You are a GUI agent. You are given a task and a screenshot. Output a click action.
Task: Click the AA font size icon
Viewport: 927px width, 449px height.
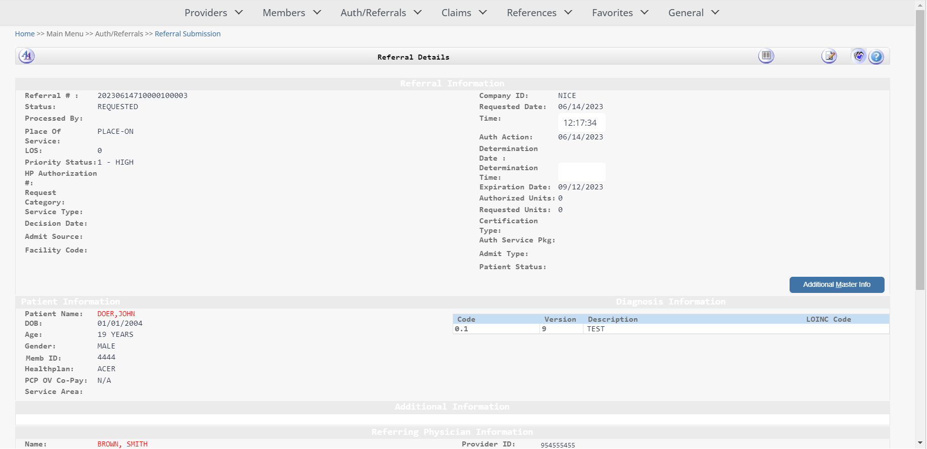click(27, 56)
